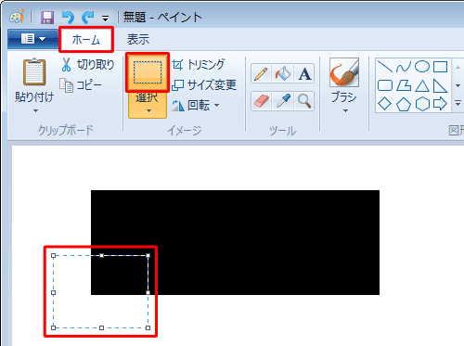Undo the last action
Viewport: 464px width, 346px height.
coord(68,18)
